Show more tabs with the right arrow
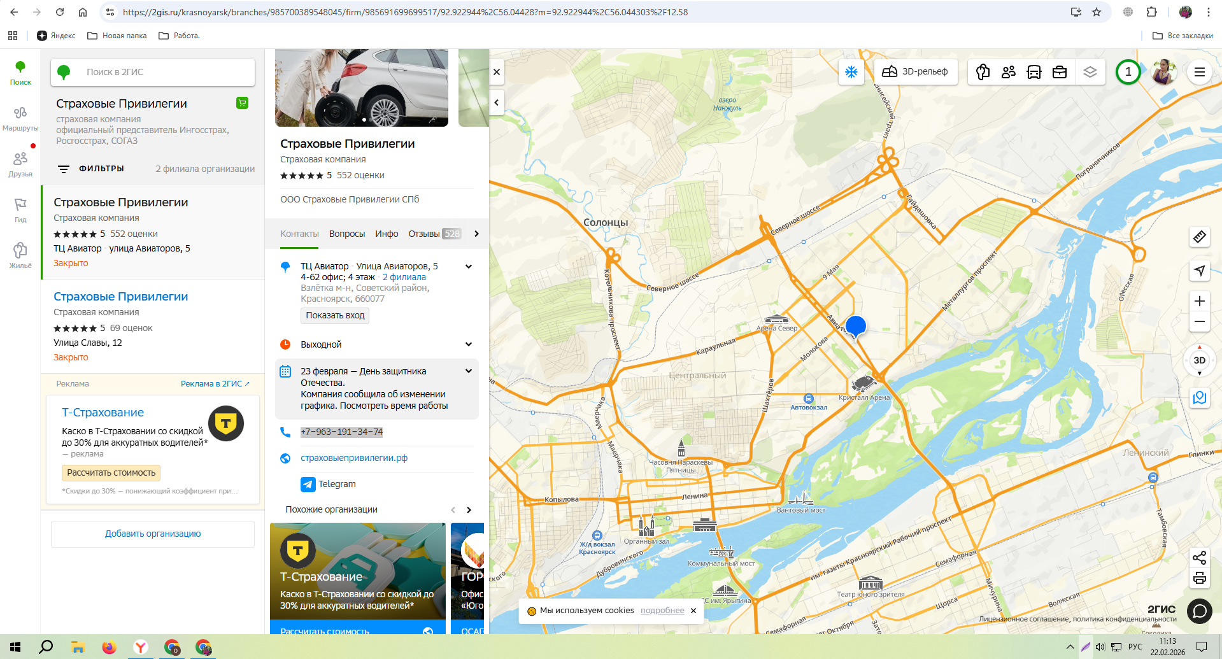 click(476, 234)
